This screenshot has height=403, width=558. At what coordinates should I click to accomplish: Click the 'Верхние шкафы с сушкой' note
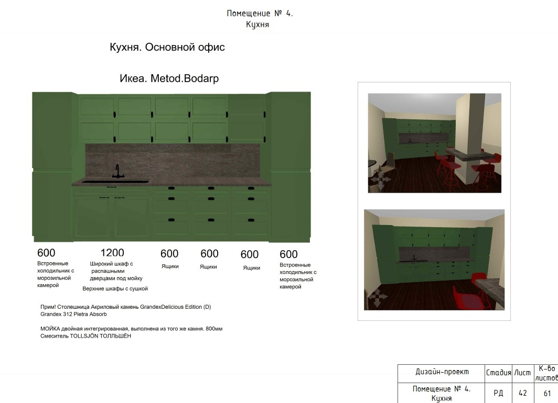point(115,289)
